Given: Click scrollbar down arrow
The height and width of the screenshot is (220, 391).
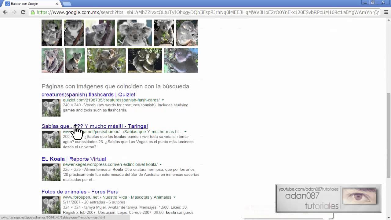Looking at the screenshot, I should 389,218.
